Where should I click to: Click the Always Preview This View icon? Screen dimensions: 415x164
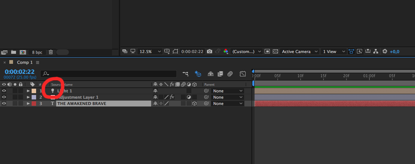(x=125, y=52)
